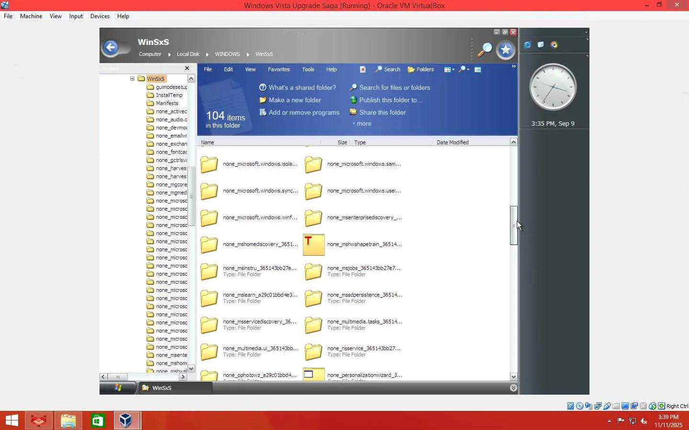Image resolution: width=689 pixels, height=430 pixels.
Task: Select none_microsoft.windows.sync... folder icon
Action: point(209,191)
